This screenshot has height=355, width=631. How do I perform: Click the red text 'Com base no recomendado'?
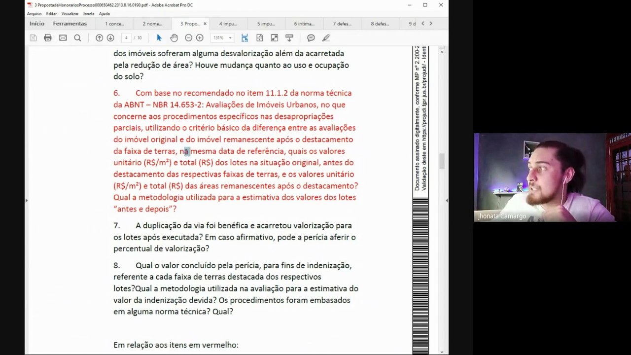(x=184, y=93)
